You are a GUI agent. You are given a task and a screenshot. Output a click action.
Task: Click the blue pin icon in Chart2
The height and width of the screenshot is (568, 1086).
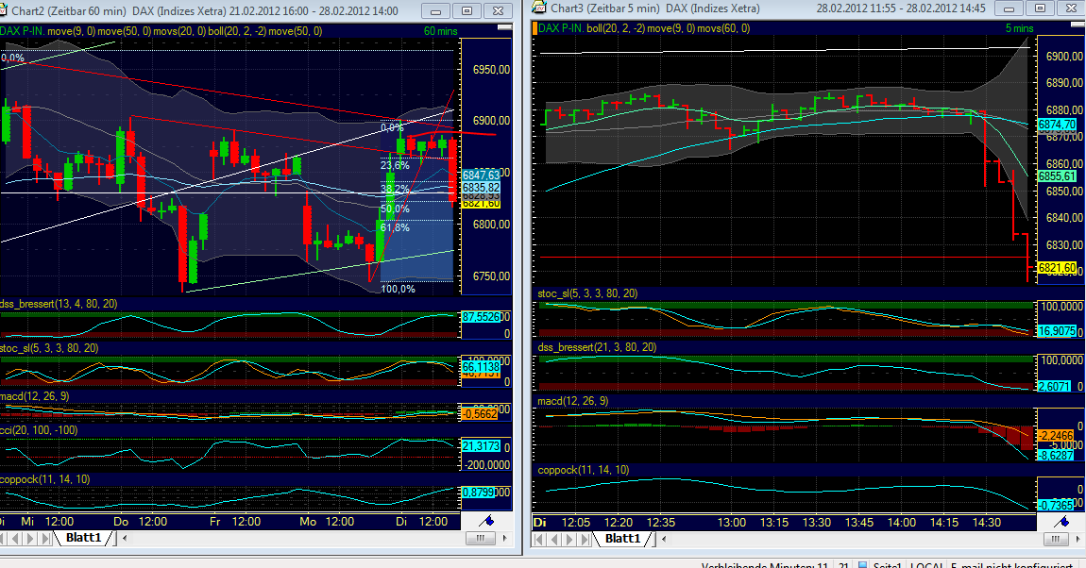[486, 521]
